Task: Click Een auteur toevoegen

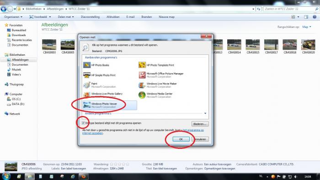Action: click(218, 164)
